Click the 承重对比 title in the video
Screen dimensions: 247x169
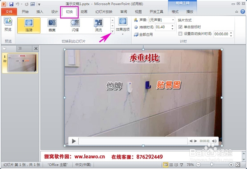point(144,58)
